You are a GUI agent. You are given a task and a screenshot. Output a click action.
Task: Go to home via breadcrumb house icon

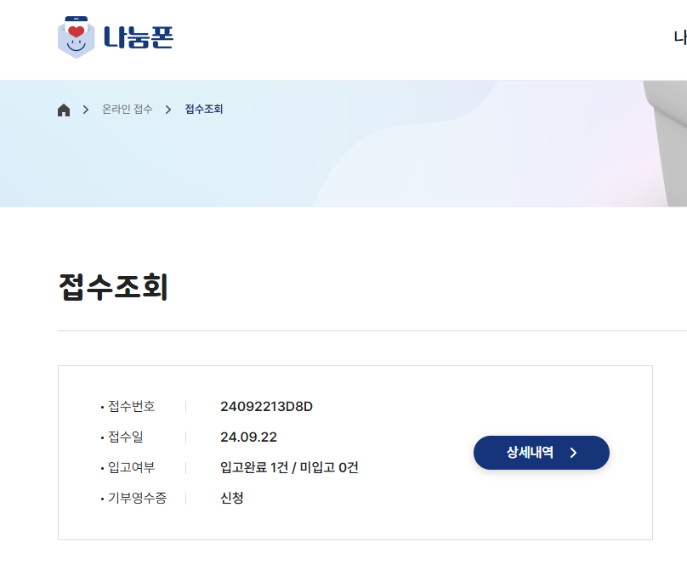[x=64, y=110]
